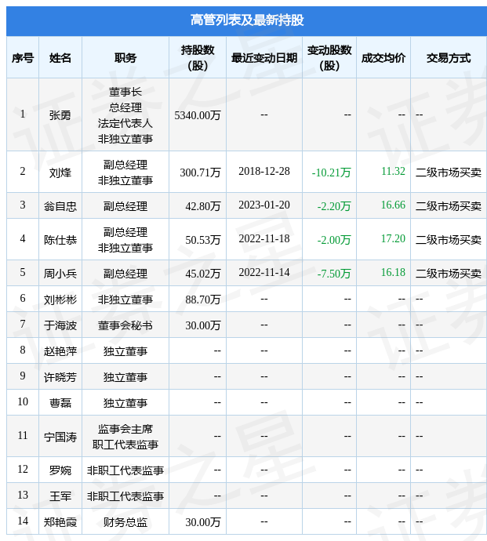
Task: Select the name 周小兵
Action: coord(60,274)
